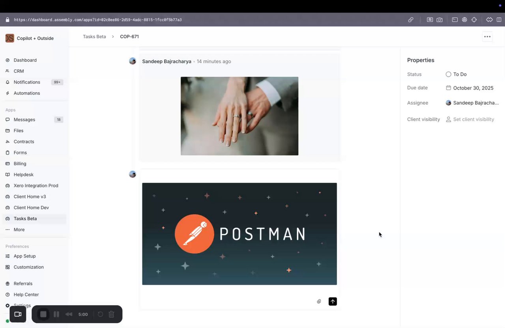Edit due date October 30, 2025
Screen dimensions: 505x328
[x=469, y=88]
